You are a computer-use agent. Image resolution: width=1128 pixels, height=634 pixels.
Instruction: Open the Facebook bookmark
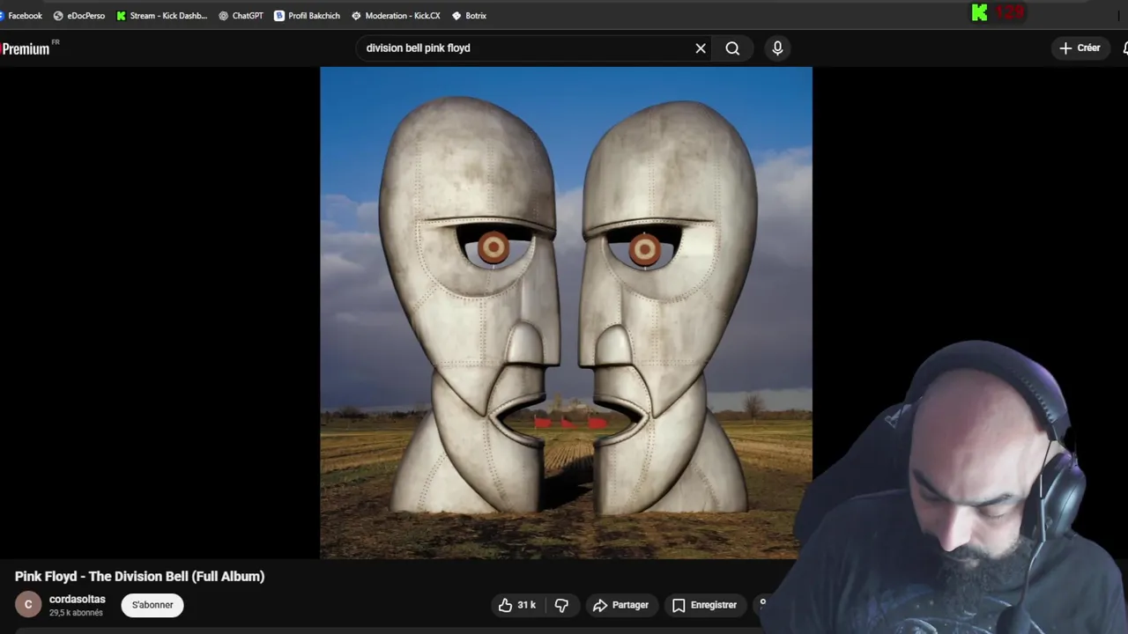click(x=21, y=16)
